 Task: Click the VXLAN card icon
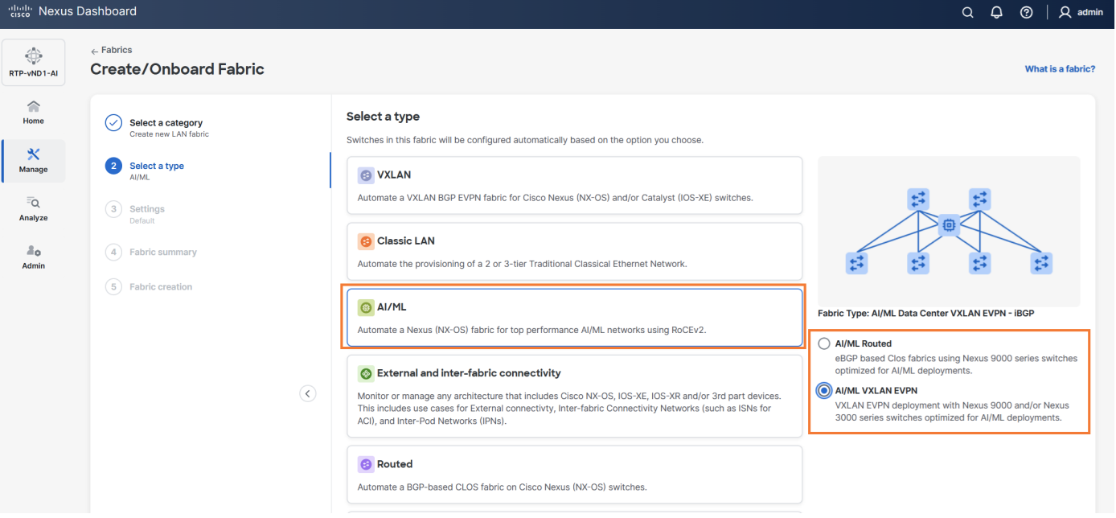point(366,175)
